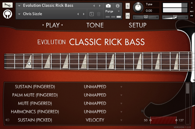Select the SUSTAIN (PICKED) articulation

tap(35, 120)
